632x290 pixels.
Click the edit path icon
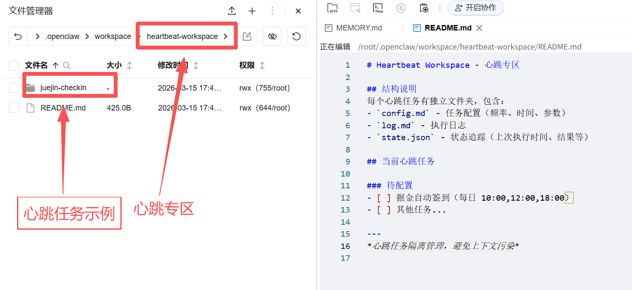point(247,36)
